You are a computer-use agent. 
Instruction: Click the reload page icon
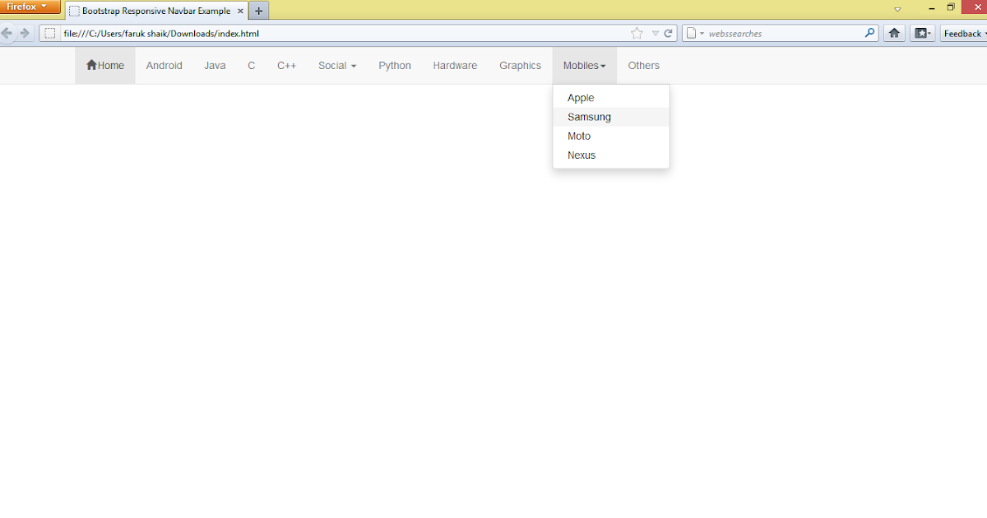pyautogui.click(x=668, y=33)
